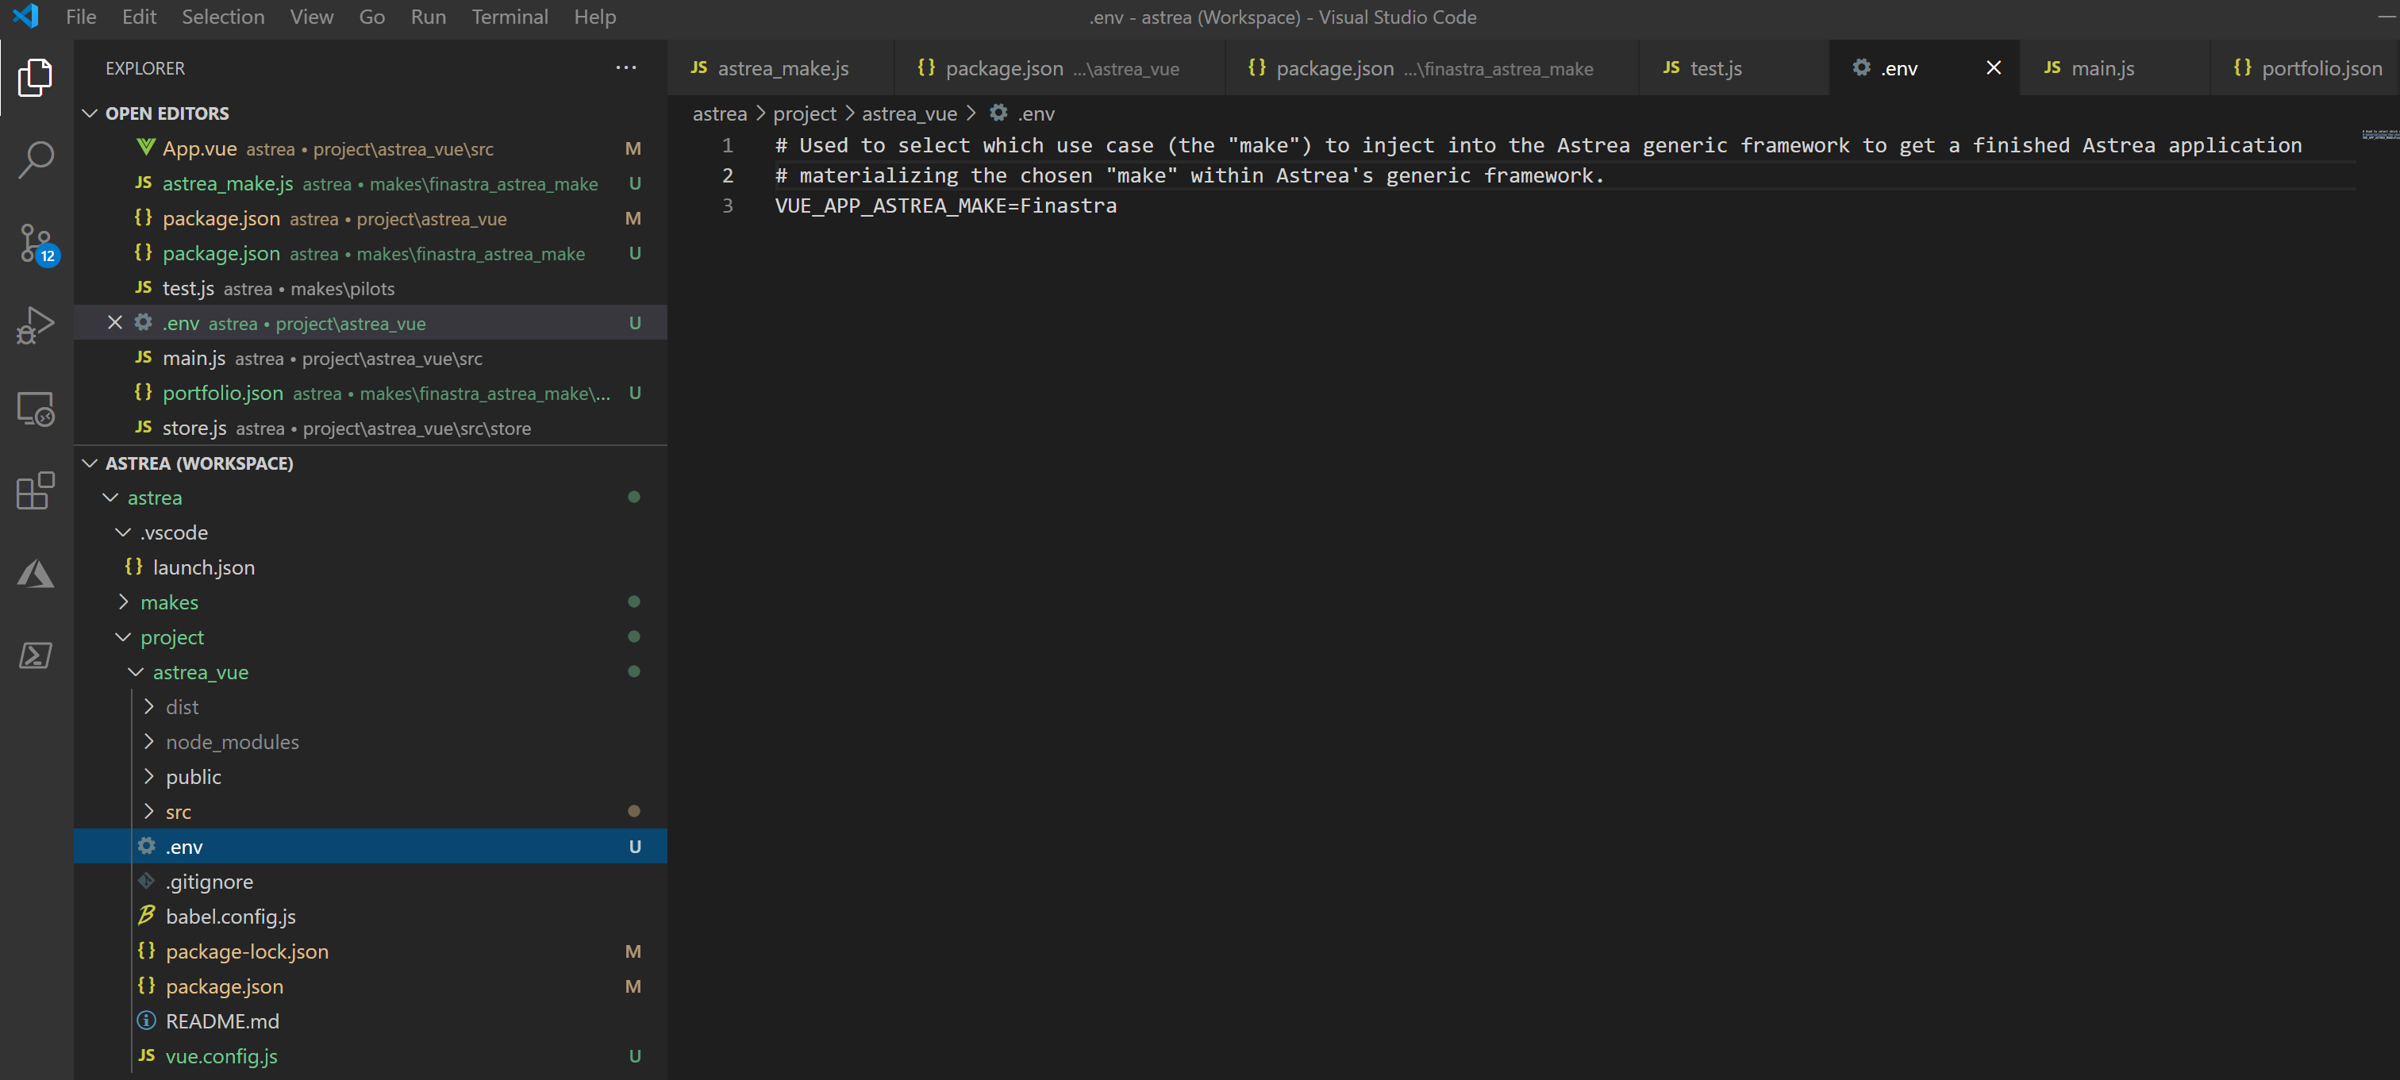The width and height of the screenshot is (2400, 1080).
Task: Open the Azure view icon
Action: 36,573
